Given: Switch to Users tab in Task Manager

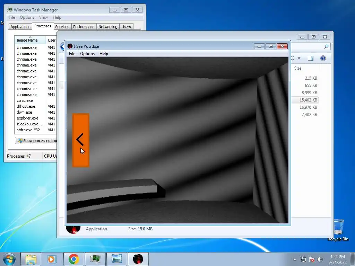Looking at the screenshot, I should [x=126, y=27].
